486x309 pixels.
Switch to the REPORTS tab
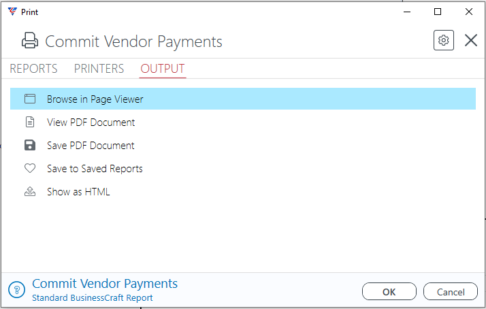33,69
